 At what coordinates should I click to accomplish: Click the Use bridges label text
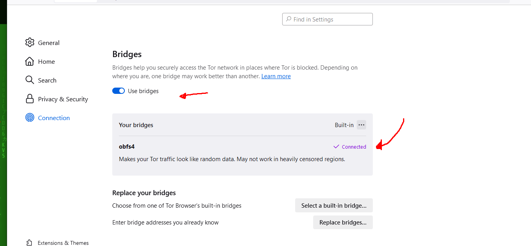click(143, 91)
